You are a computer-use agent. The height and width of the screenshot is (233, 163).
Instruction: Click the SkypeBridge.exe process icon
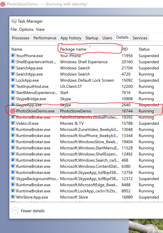pyautogui.click(x=13, y=99)
